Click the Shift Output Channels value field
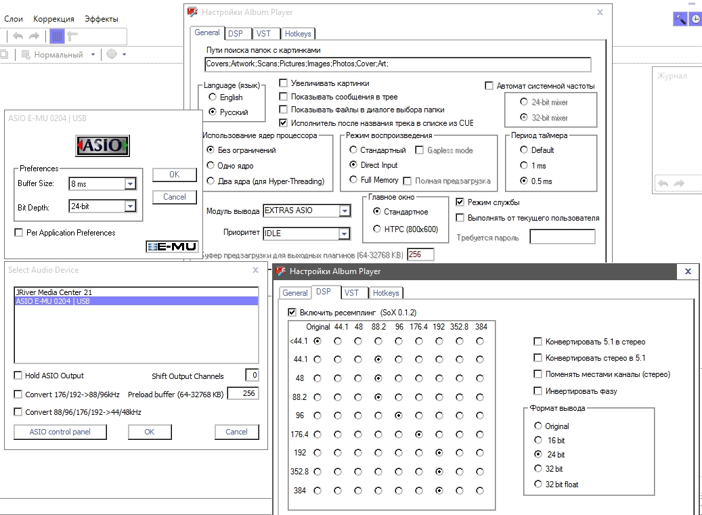The image size is (702, 515). pos(252,376)
